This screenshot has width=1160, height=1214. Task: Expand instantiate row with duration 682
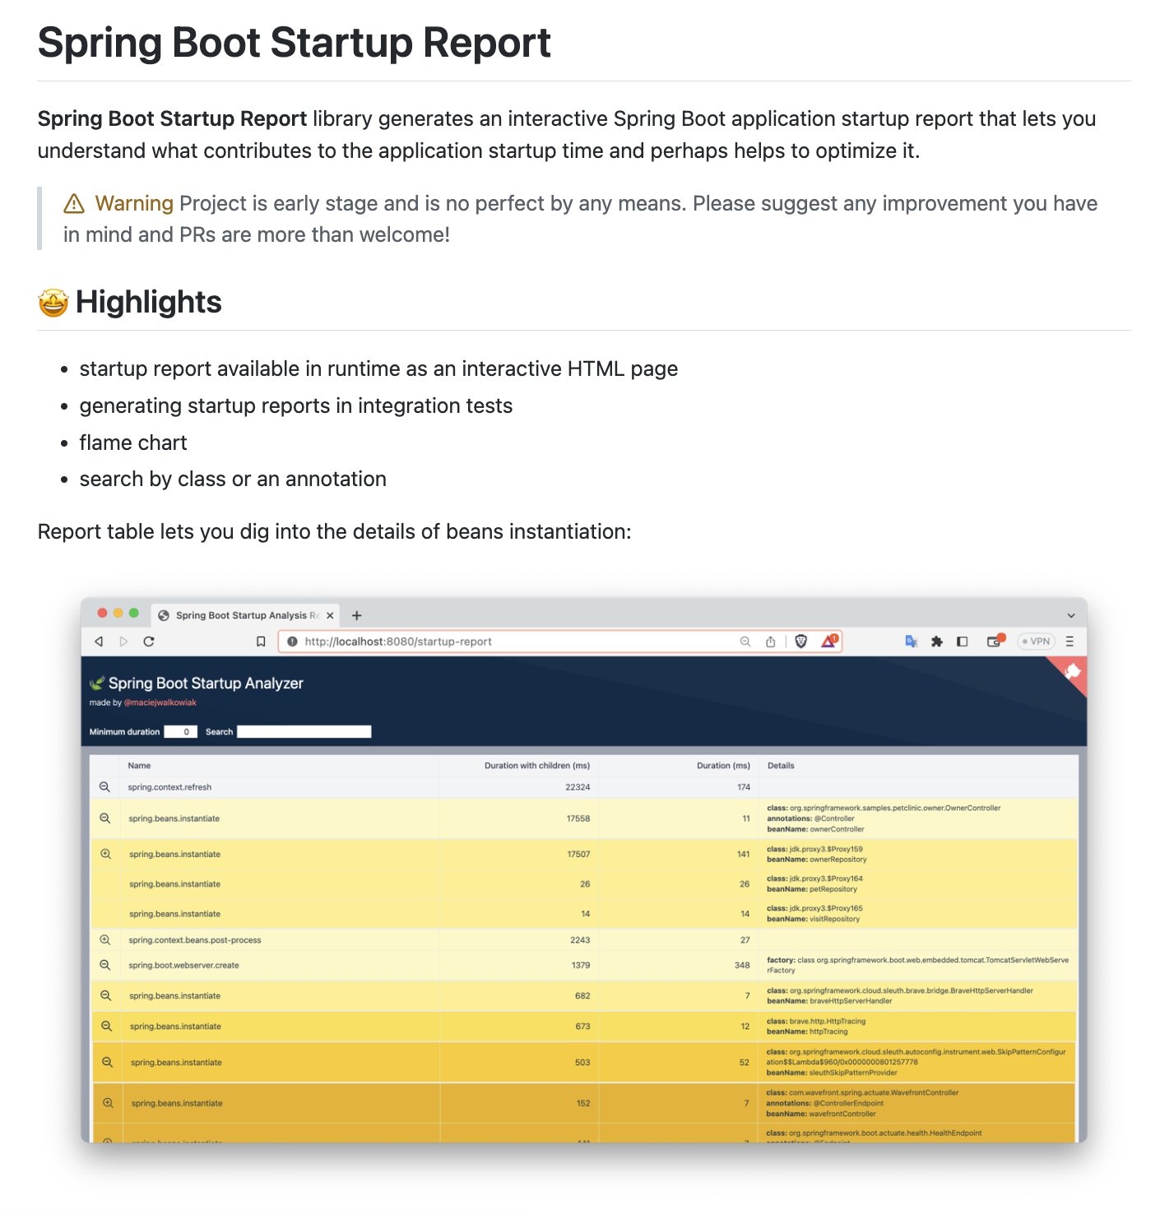point(105,995)
